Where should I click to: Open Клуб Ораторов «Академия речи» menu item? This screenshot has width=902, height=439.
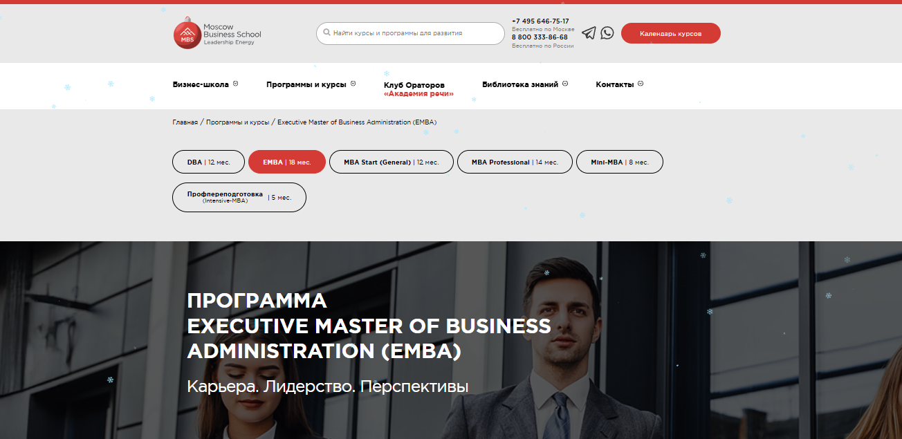(x=418, y=89)
